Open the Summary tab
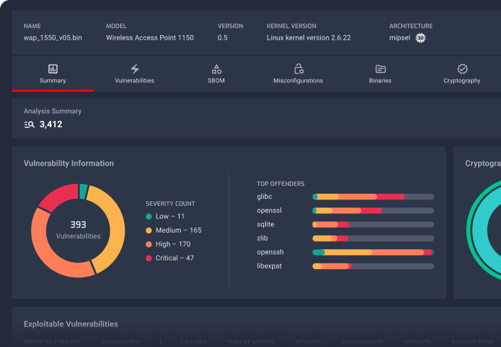This screenshot has height=347, width=501. [x=52, y=74]
